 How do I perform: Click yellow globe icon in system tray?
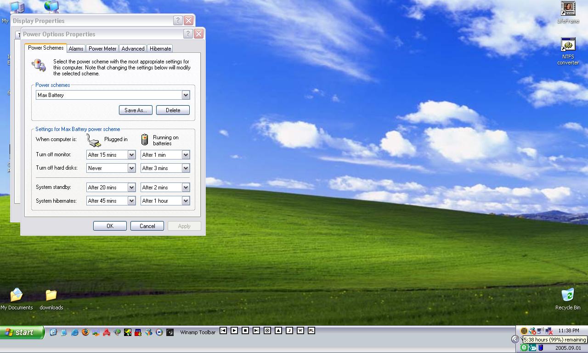pyautogui.click(x=524, y=330)
